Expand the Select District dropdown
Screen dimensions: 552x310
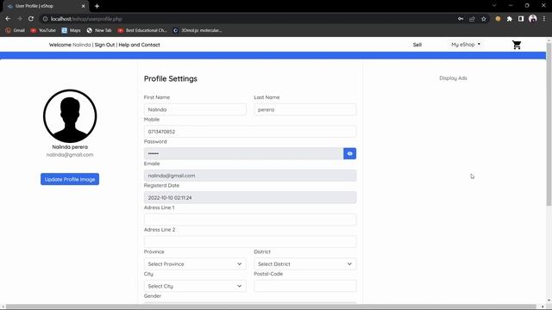(x=304, y=264)
